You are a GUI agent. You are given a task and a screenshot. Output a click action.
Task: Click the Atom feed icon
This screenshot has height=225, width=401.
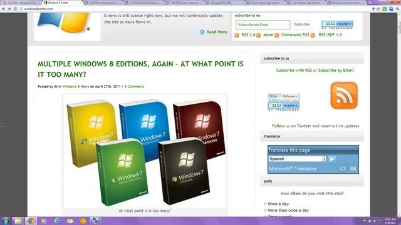click(259, 35)
